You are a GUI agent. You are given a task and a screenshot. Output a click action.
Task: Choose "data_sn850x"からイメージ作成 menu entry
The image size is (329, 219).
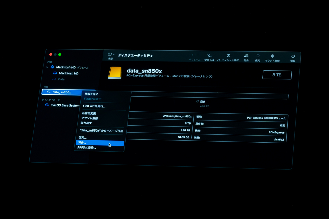101,131
